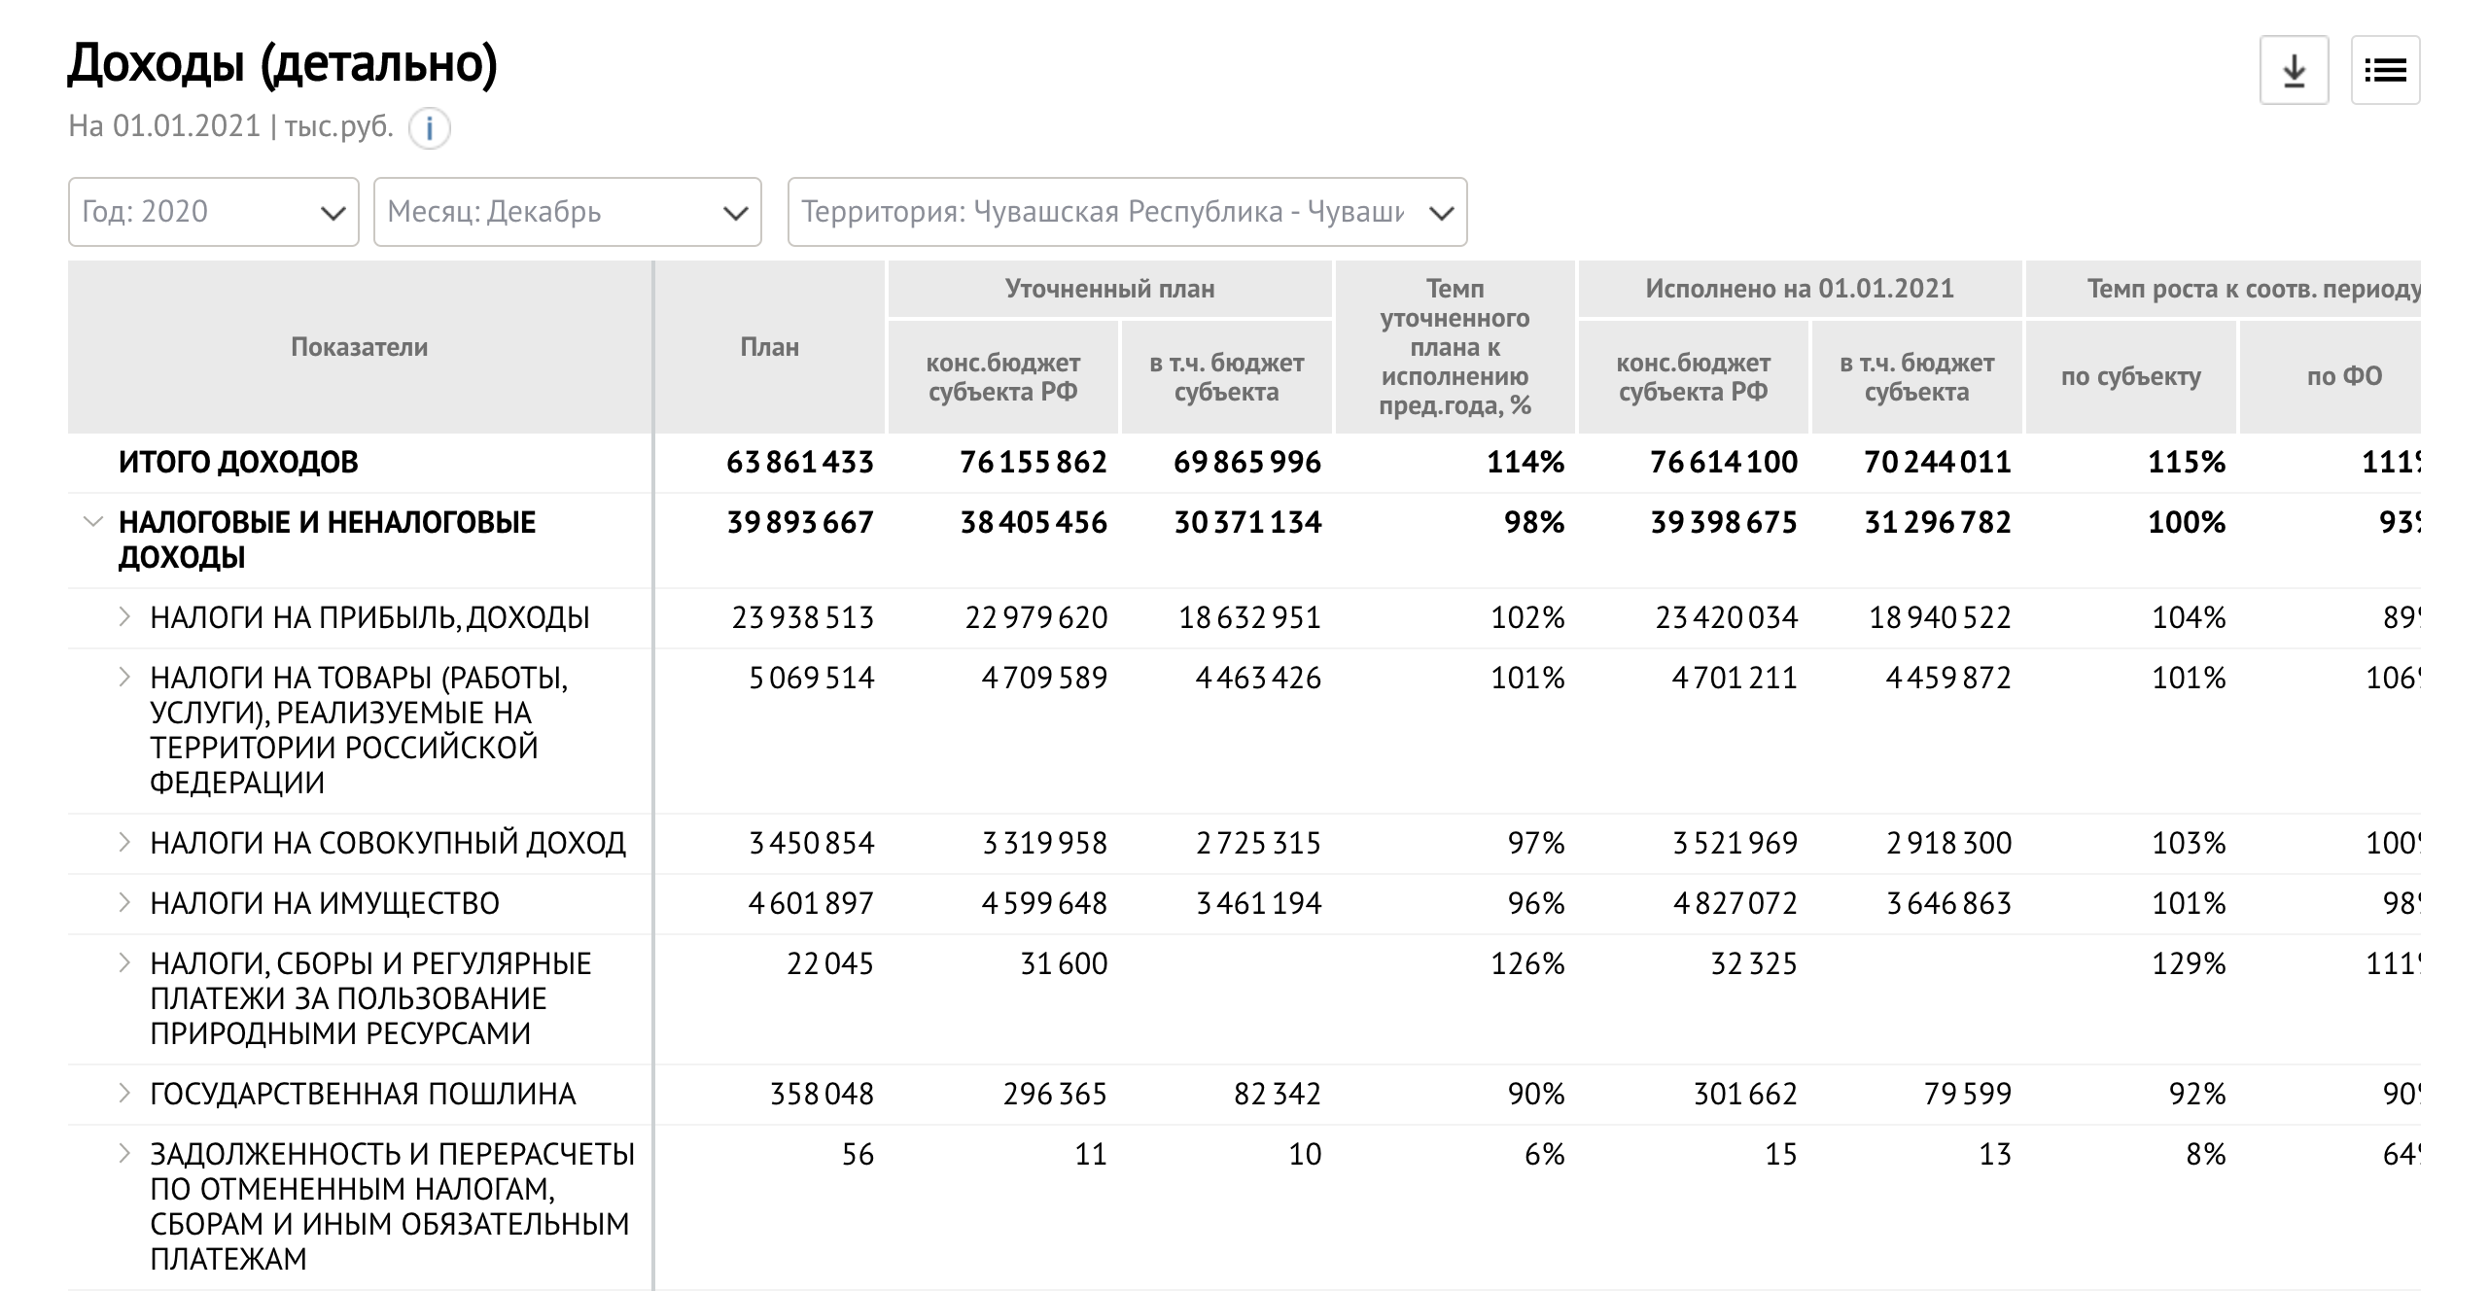The width and height of the screenshot is (2489, 1291).
Task: Click the 126% value
Action: (1527, 963)
